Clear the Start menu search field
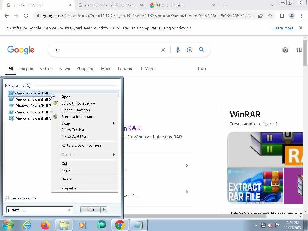Image resolution: width=308 pixels, height=231 pixels. (69, 210)
